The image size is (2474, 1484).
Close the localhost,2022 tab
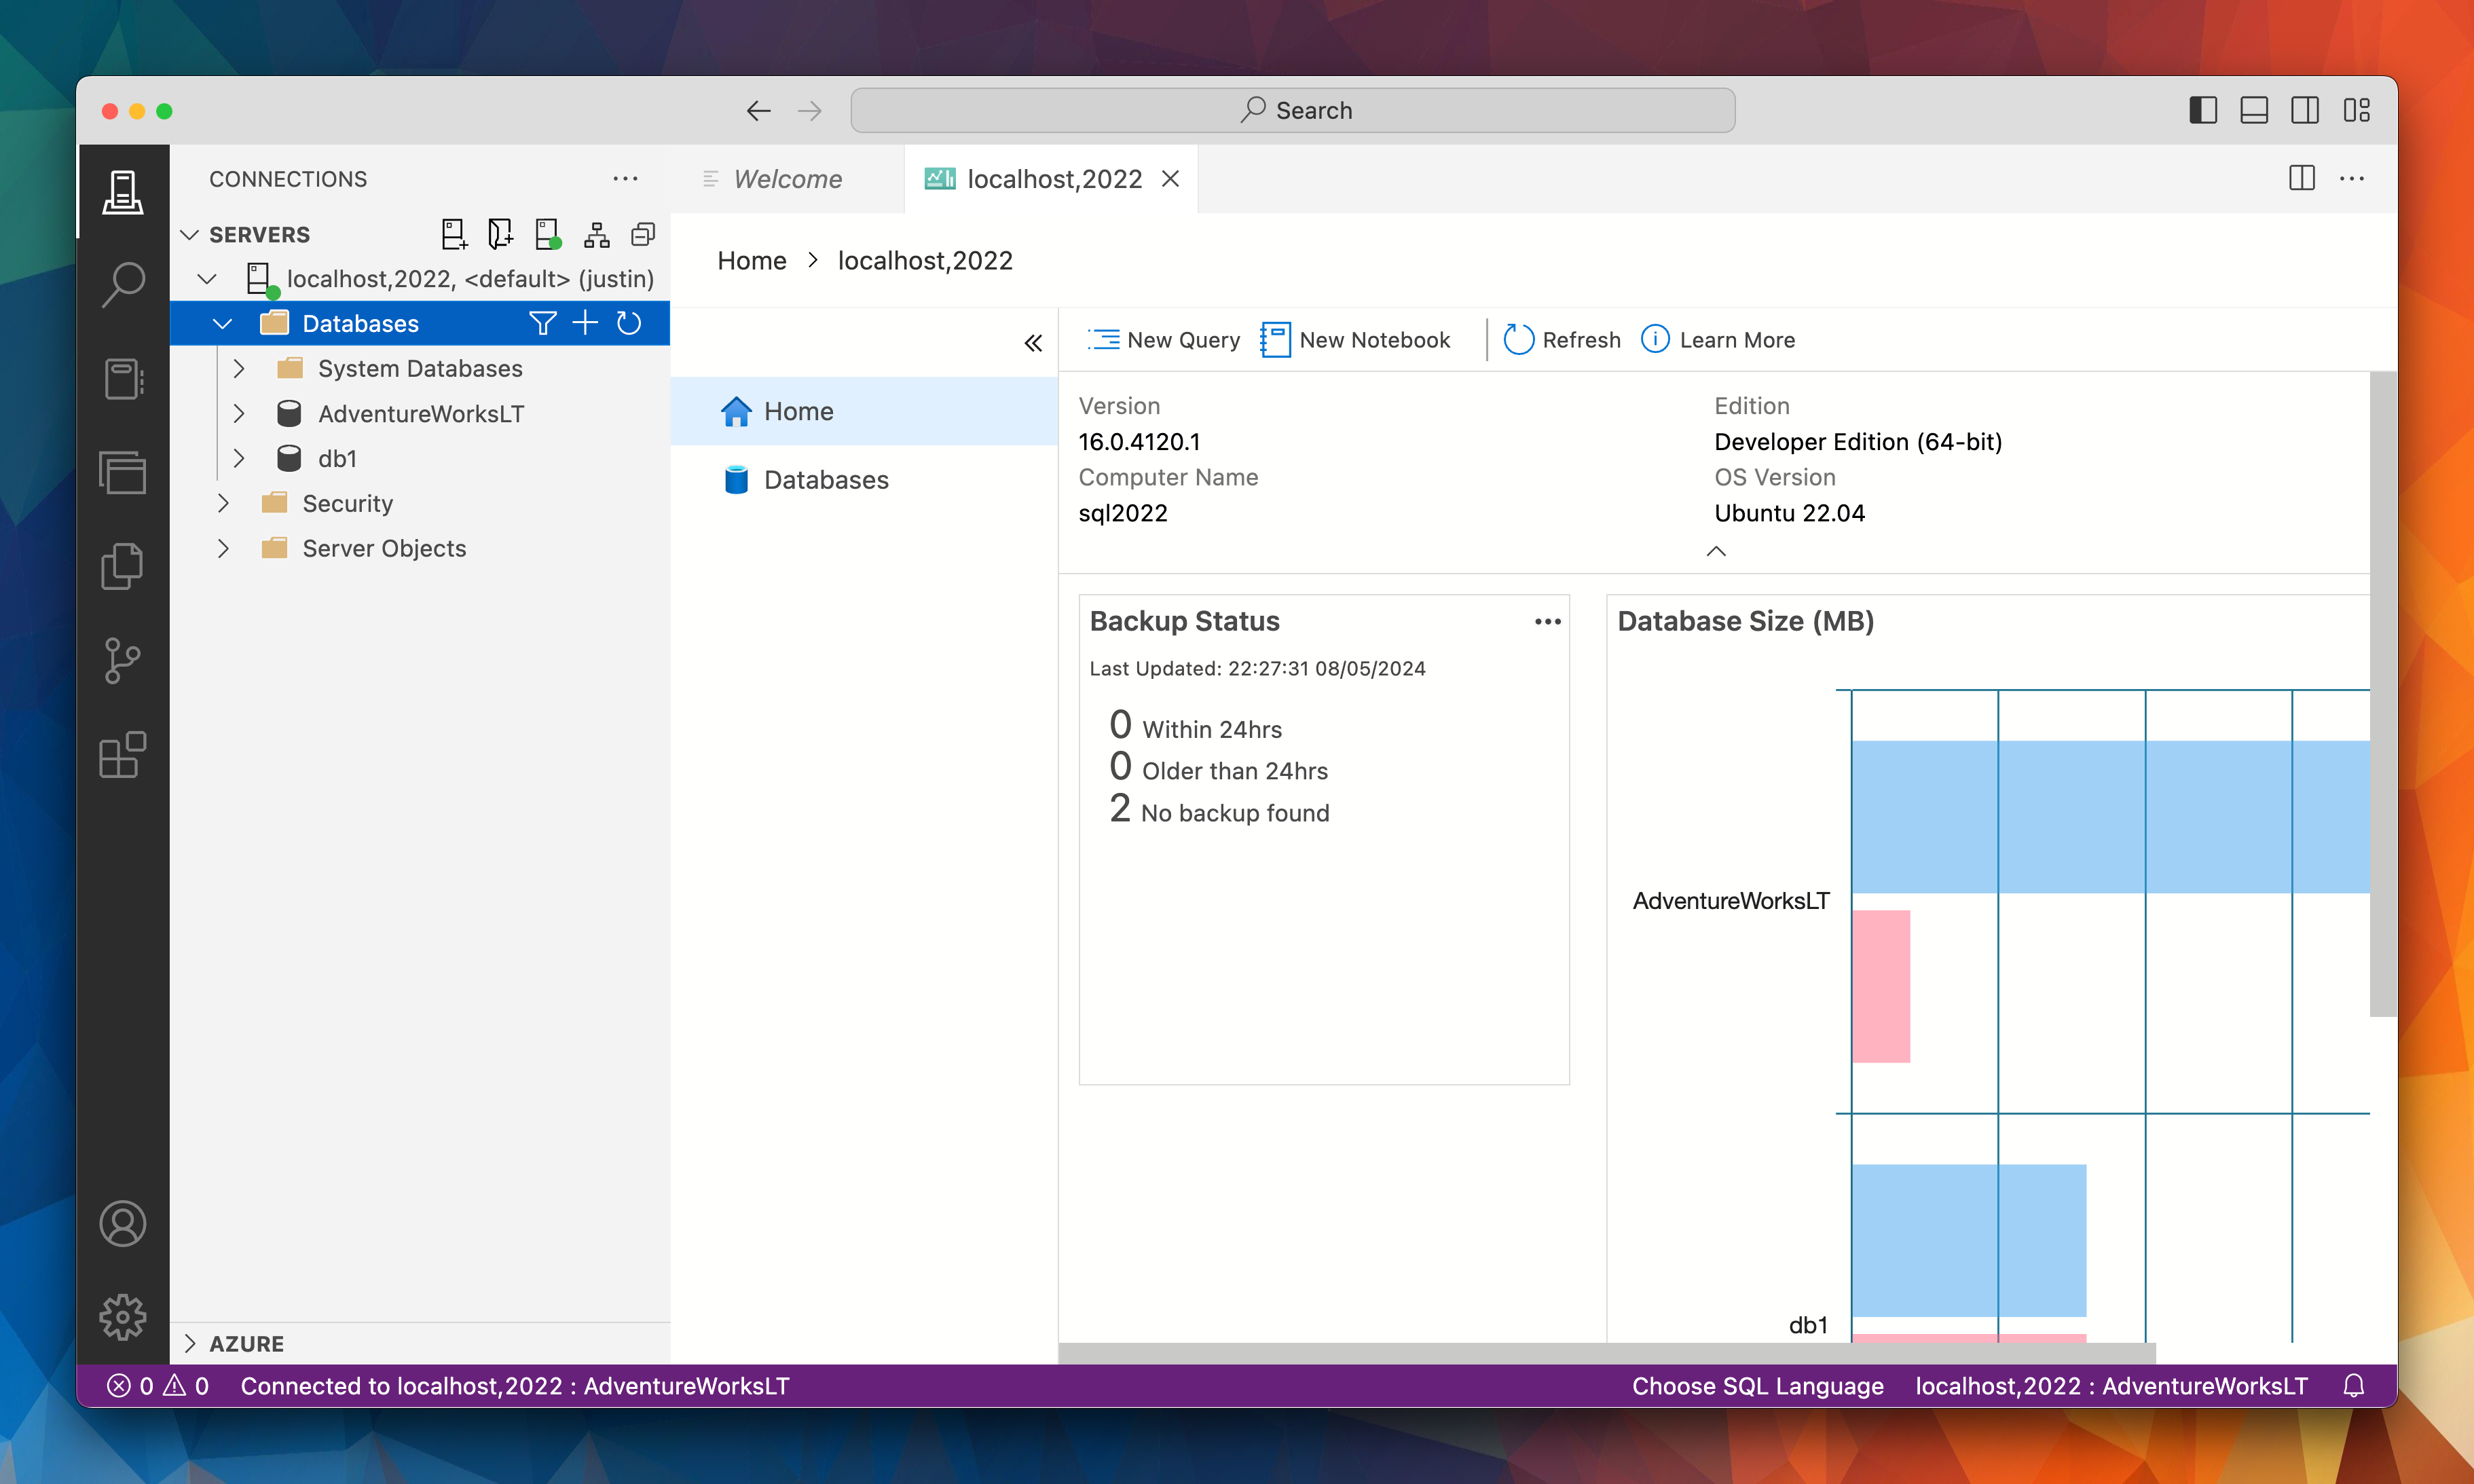click(1170, 179)
